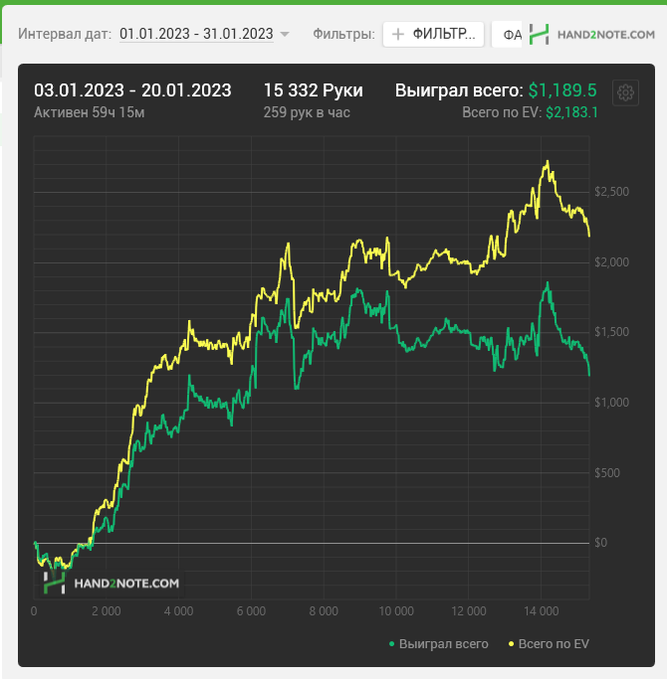
Task: Click chart period 03.01.2023 - 20.01.2023 heading
Action: pyautogui.click(x=132, y=90)
